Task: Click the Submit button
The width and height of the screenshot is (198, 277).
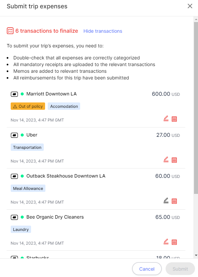Action: click(x=180, y=269)
